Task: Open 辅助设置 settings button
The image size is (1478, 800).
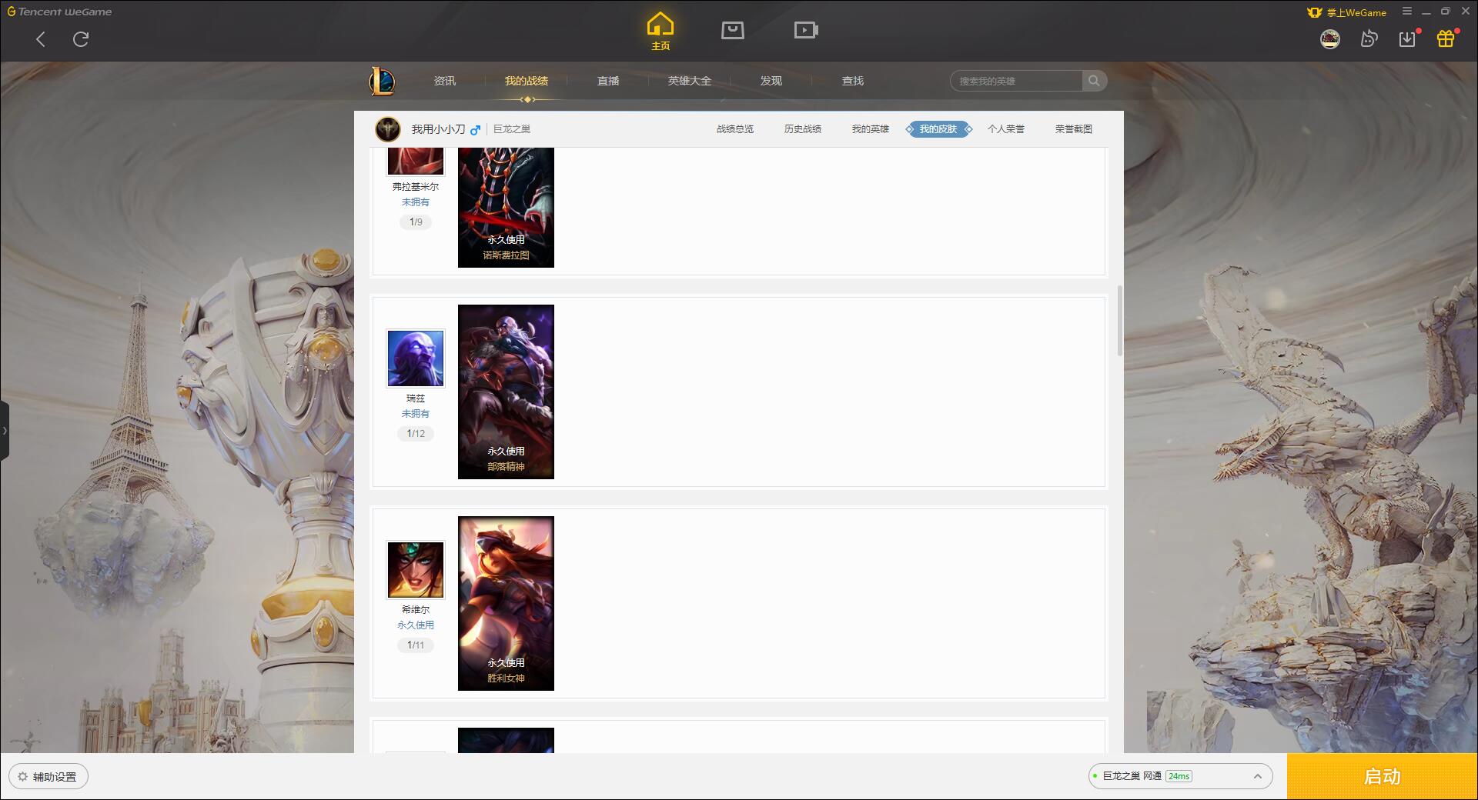Action: coord(48,777)
